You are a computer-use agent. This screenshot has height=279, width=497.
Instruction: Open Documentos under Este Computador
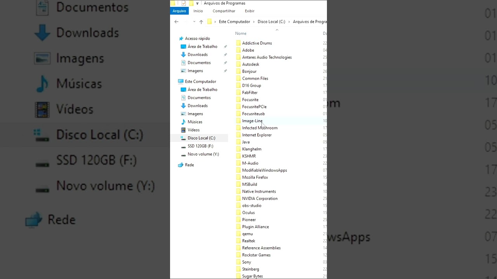(199, 98)
